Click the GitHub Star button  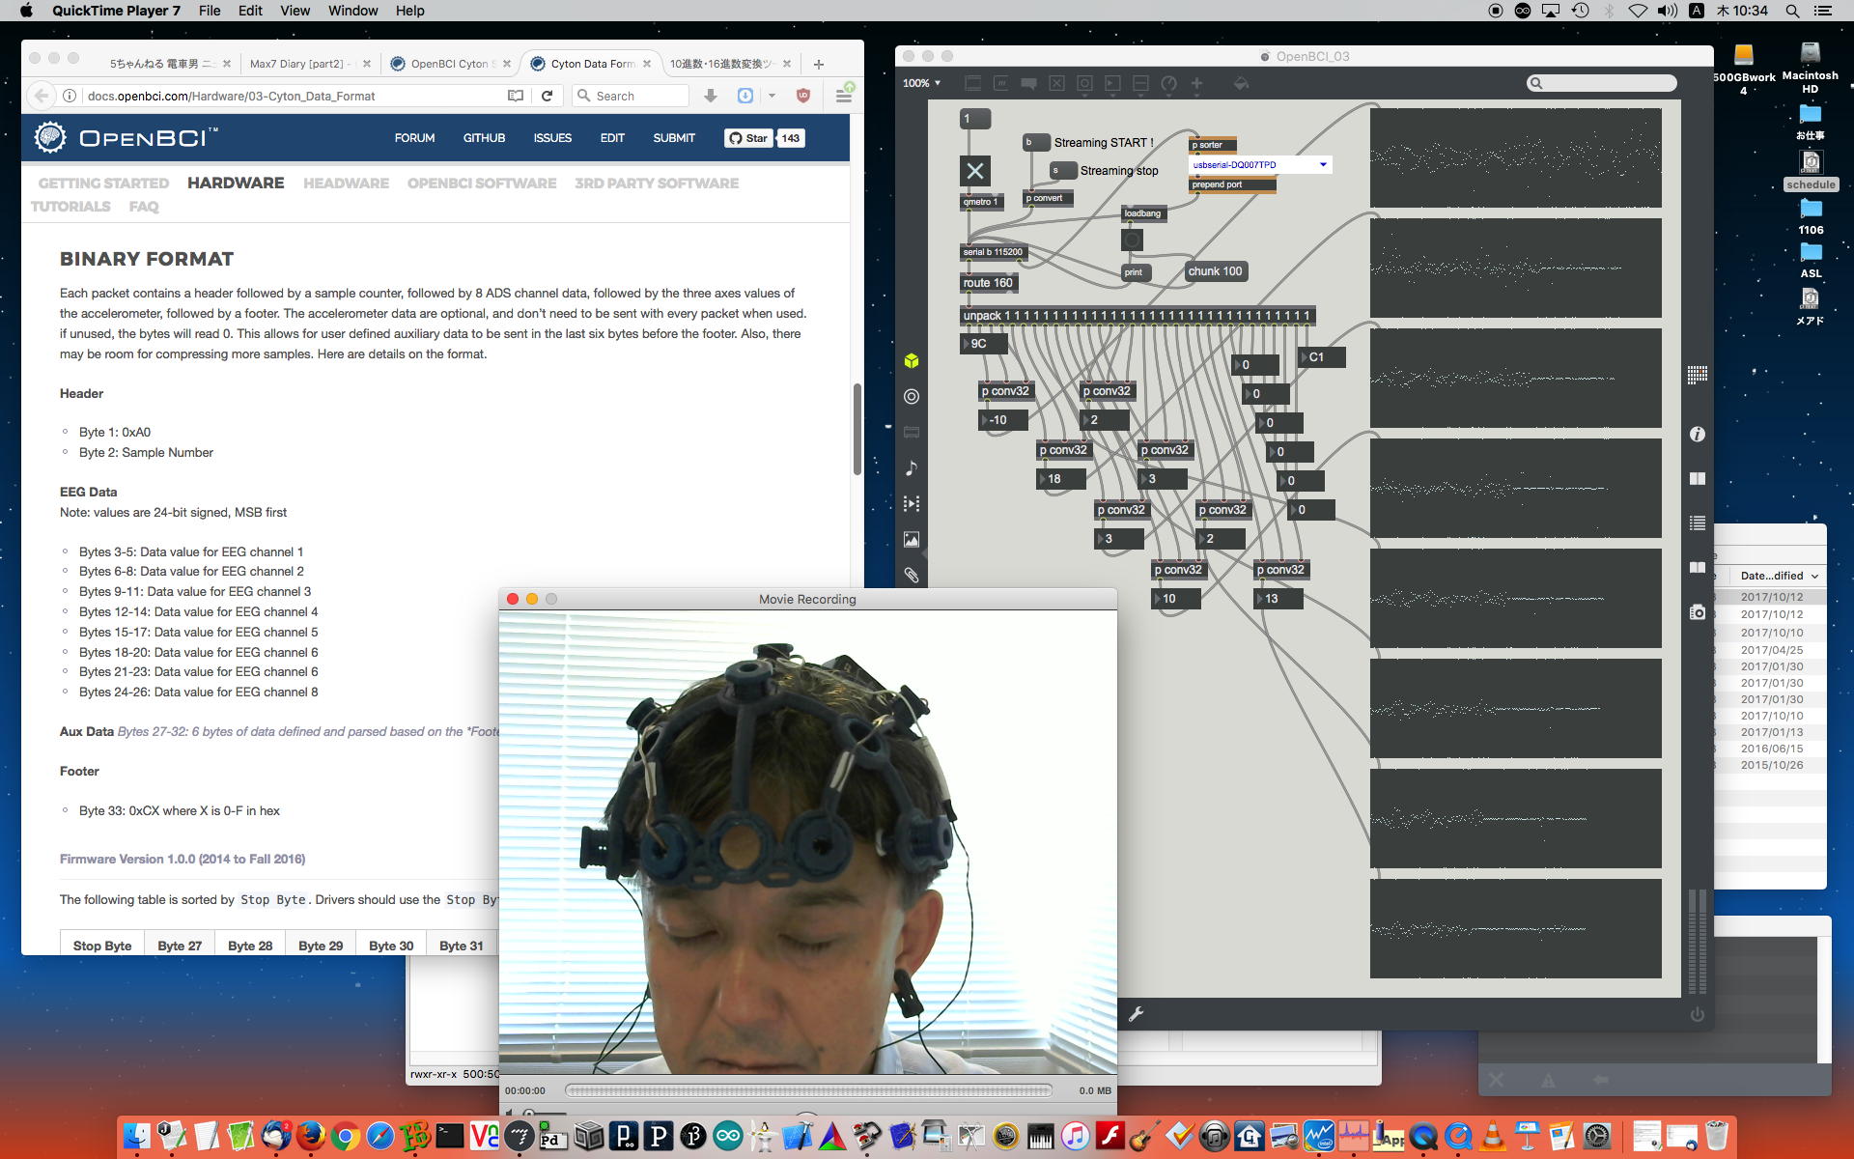point(748,138)
